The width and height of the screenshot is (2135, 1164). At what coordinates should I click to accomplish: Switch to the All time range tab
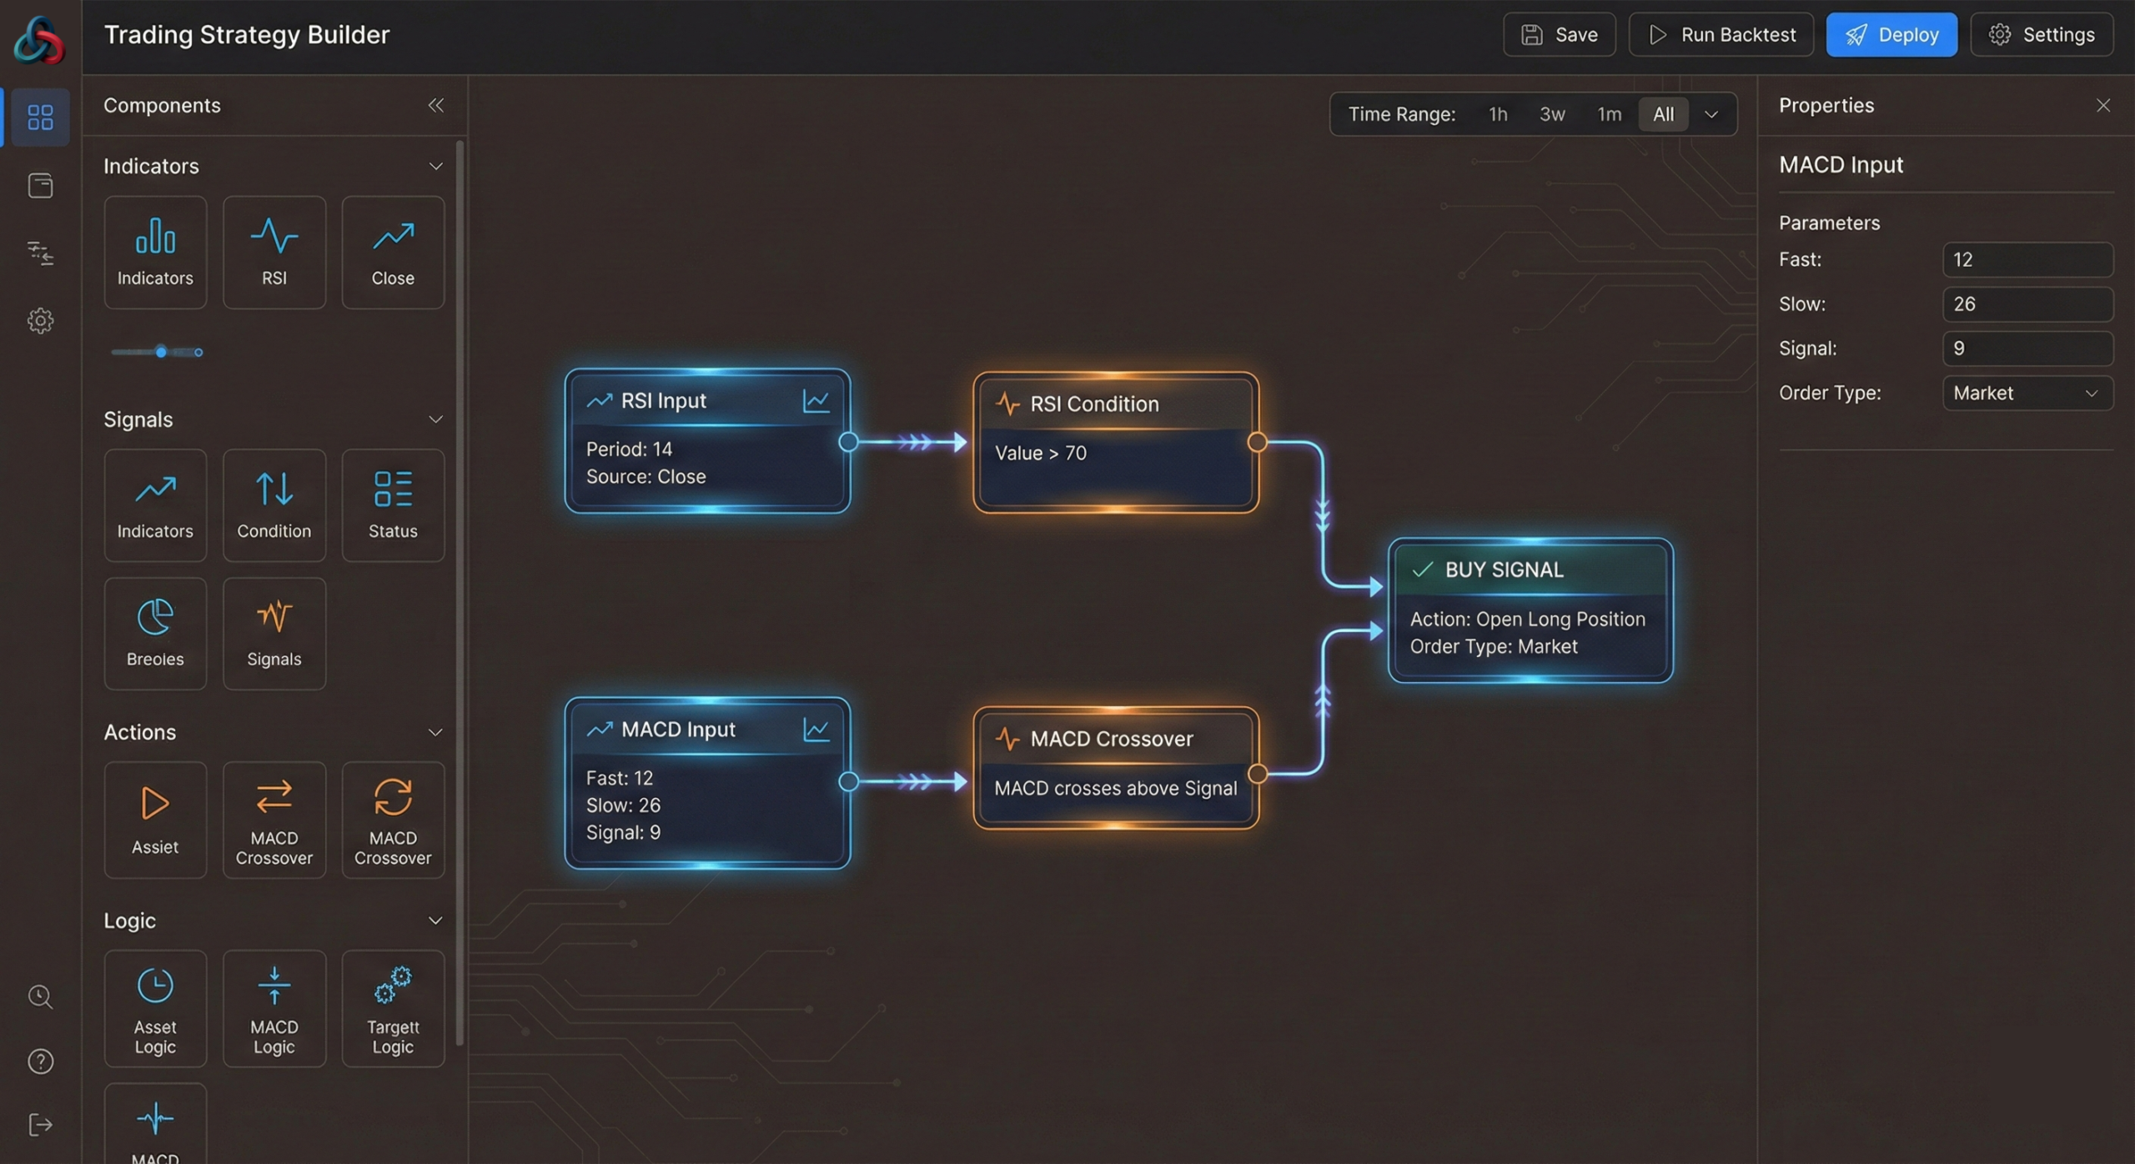(x=1663, y=114)
